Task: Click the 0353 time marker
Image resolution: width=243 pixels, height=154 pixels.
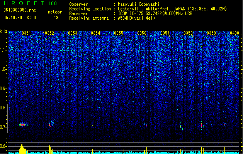Action: click(73, 33)
